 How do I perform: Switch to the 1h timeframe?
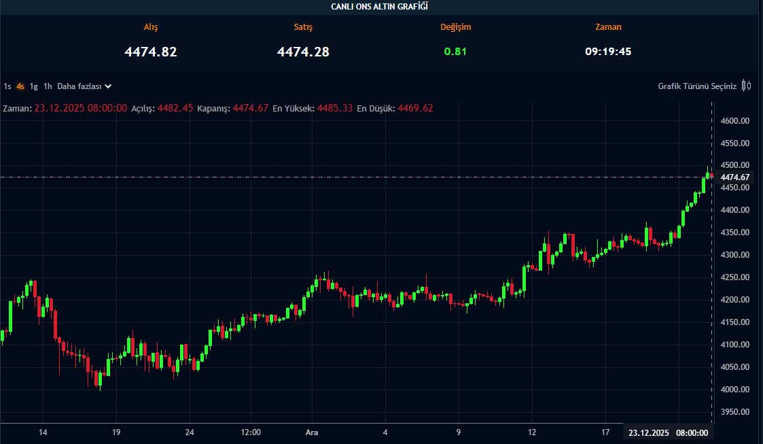pos(48,86)
